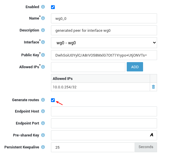Open the Interface dropdown showing wg0
Image resolution: width=176 pixels, height=156 pixels.
pyautogui.click(x=104, y=43)
